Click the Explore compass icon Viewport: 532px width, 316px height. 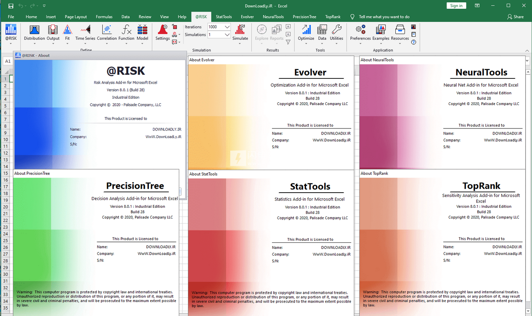pyautogui.click(x=262, y=30)
